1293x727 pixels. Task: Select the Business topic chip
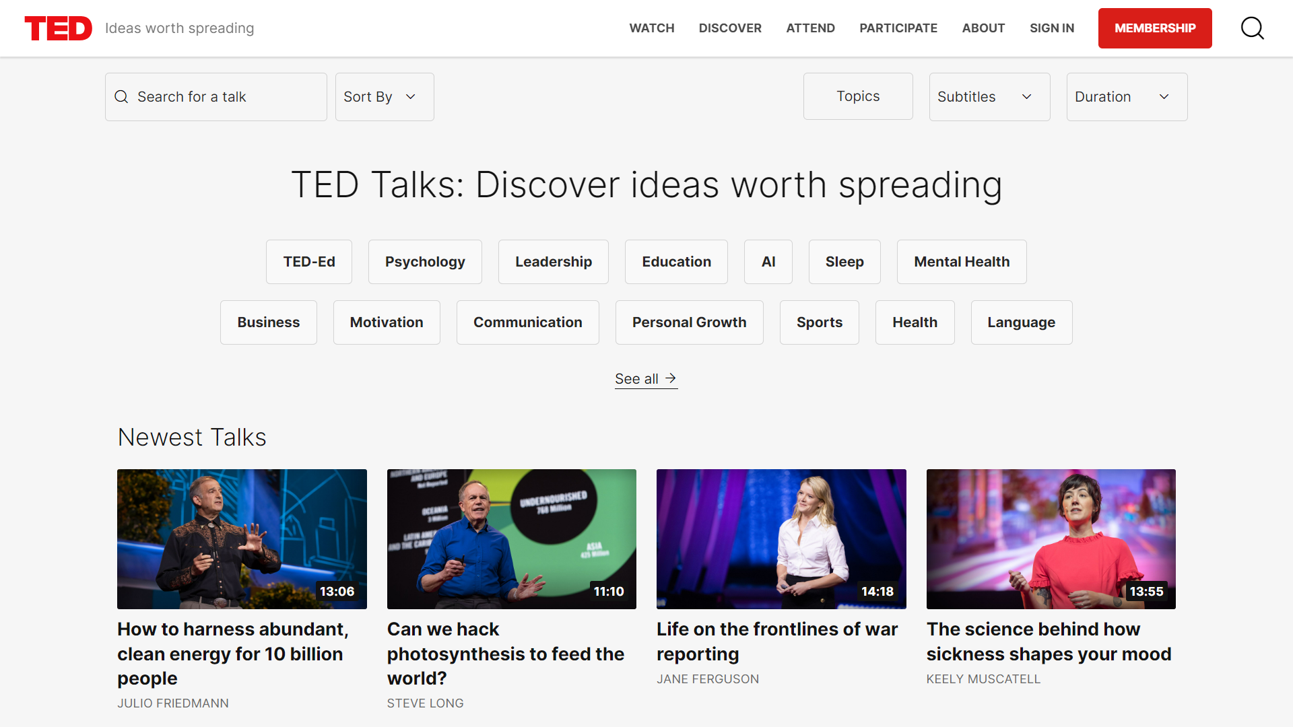[269, 322]
